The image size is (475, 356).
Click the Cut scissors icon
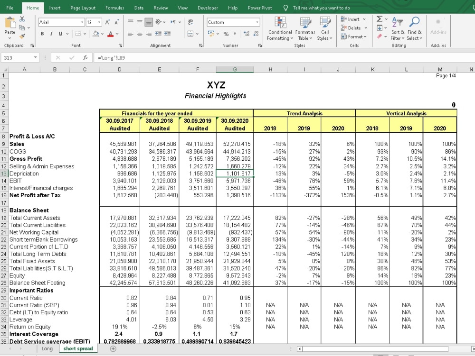(22, 19)
